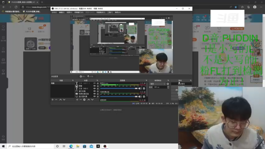Add a new scene with the plus icon
This screenshot has height=149, width=265.
[53, 100]
